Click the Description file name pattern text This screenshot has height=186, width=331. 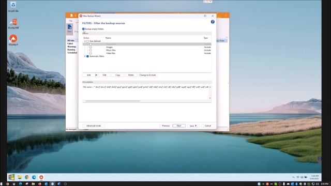click(146, 87)
